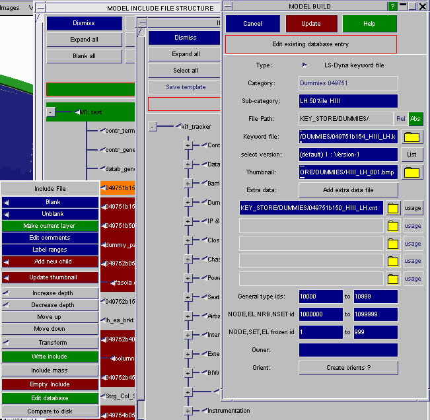The width and height of the screenshot is (430, 420).
Task: Click the Owner input field
Action: [348, 350]
